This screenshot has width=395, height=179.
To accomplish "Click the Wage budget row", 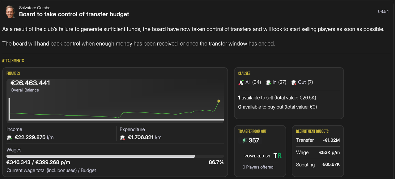I will (318, 153).
